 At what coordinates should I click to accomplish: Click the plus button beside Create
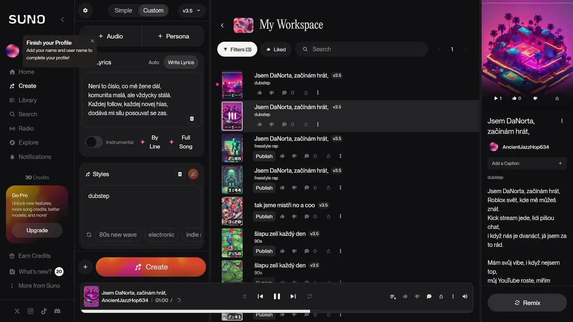click(85, 267)
